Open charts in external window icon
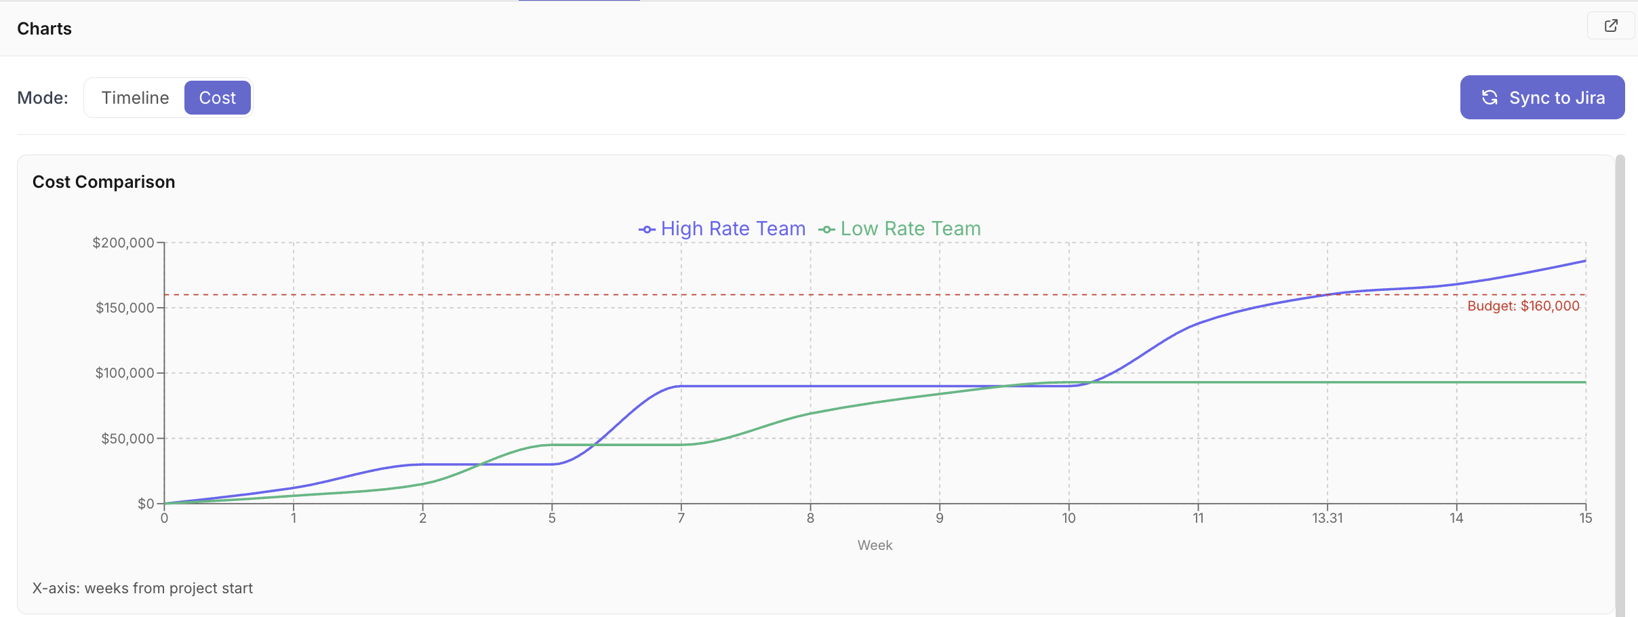1638x617 pixels. point(1611,26)
